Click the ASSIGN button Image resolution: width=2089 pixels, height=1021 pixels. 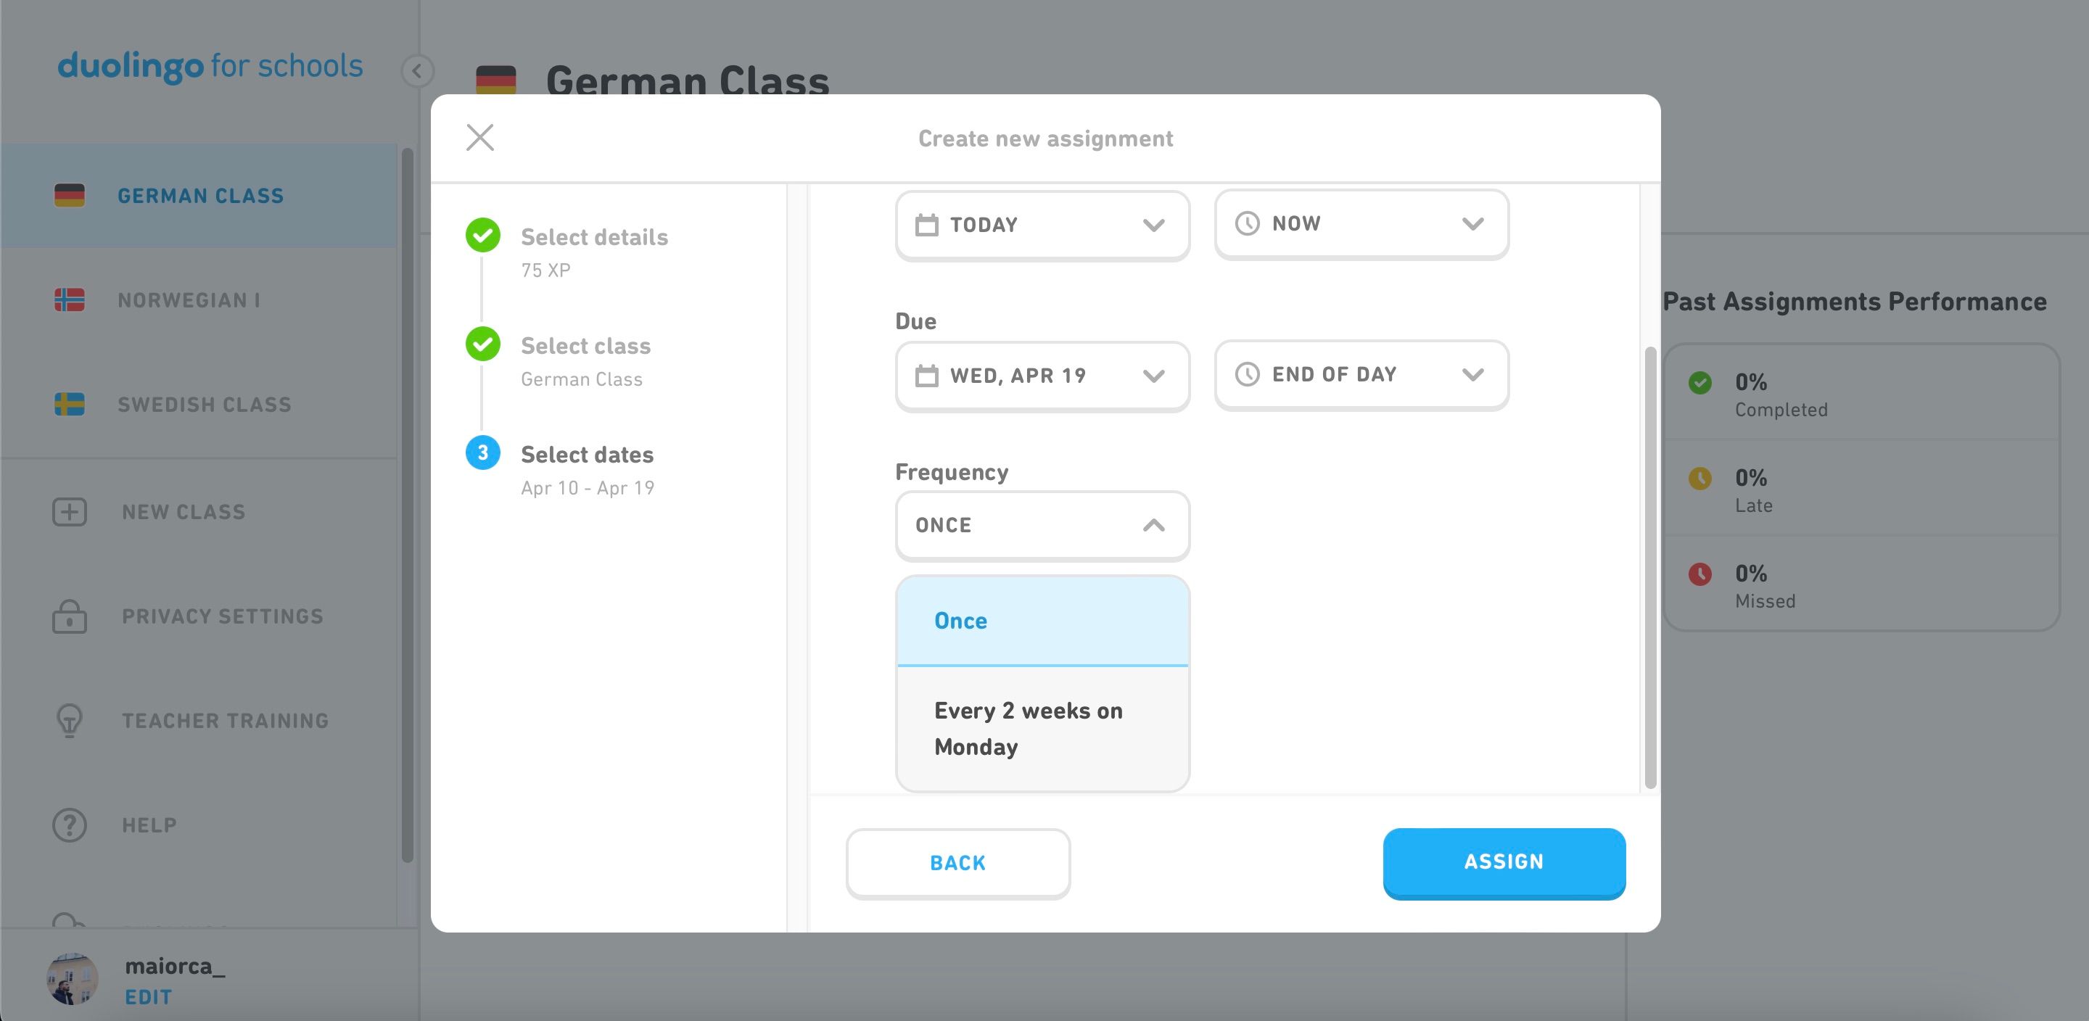[1504, 862]
